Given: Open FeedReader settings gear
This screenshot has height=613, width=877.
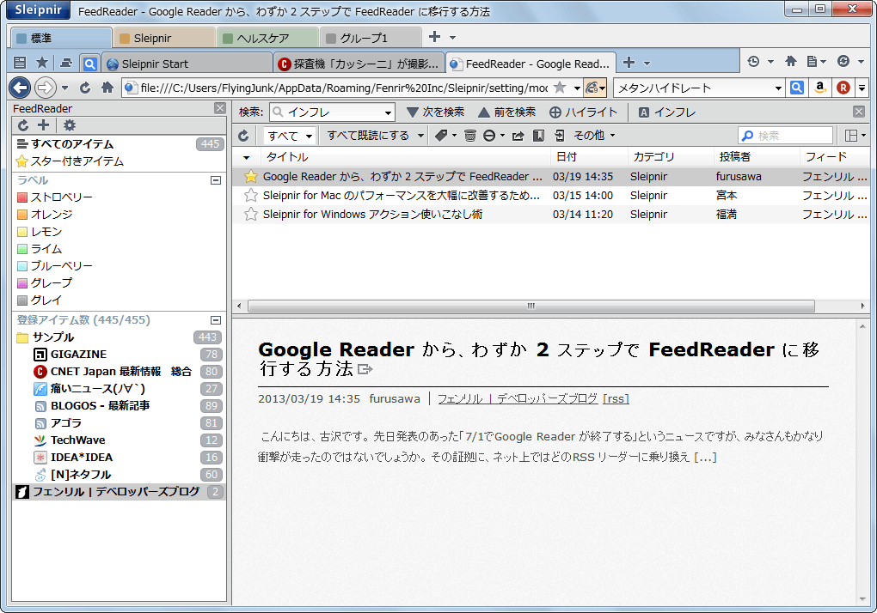Looking at the screenshot, I should click(70, 125).
